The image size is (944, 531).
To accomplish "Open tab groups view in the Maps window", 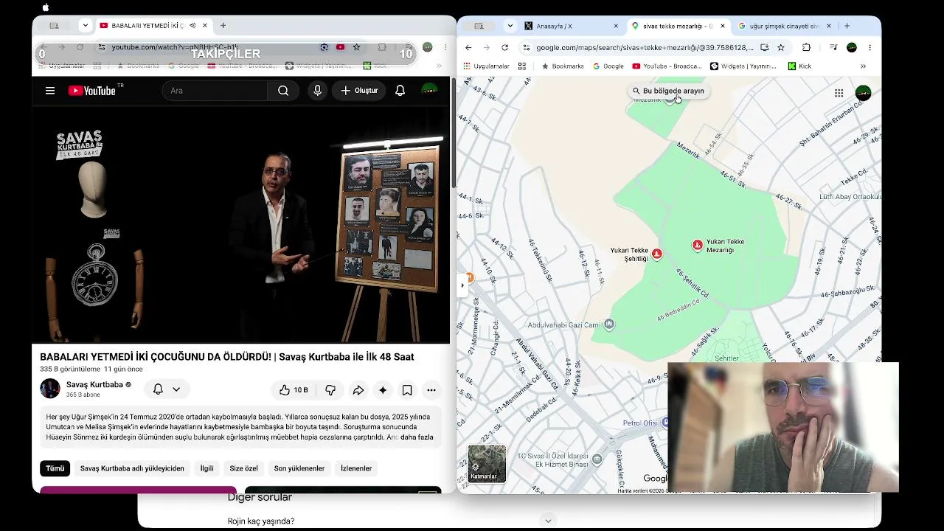I will click(479, 26).
